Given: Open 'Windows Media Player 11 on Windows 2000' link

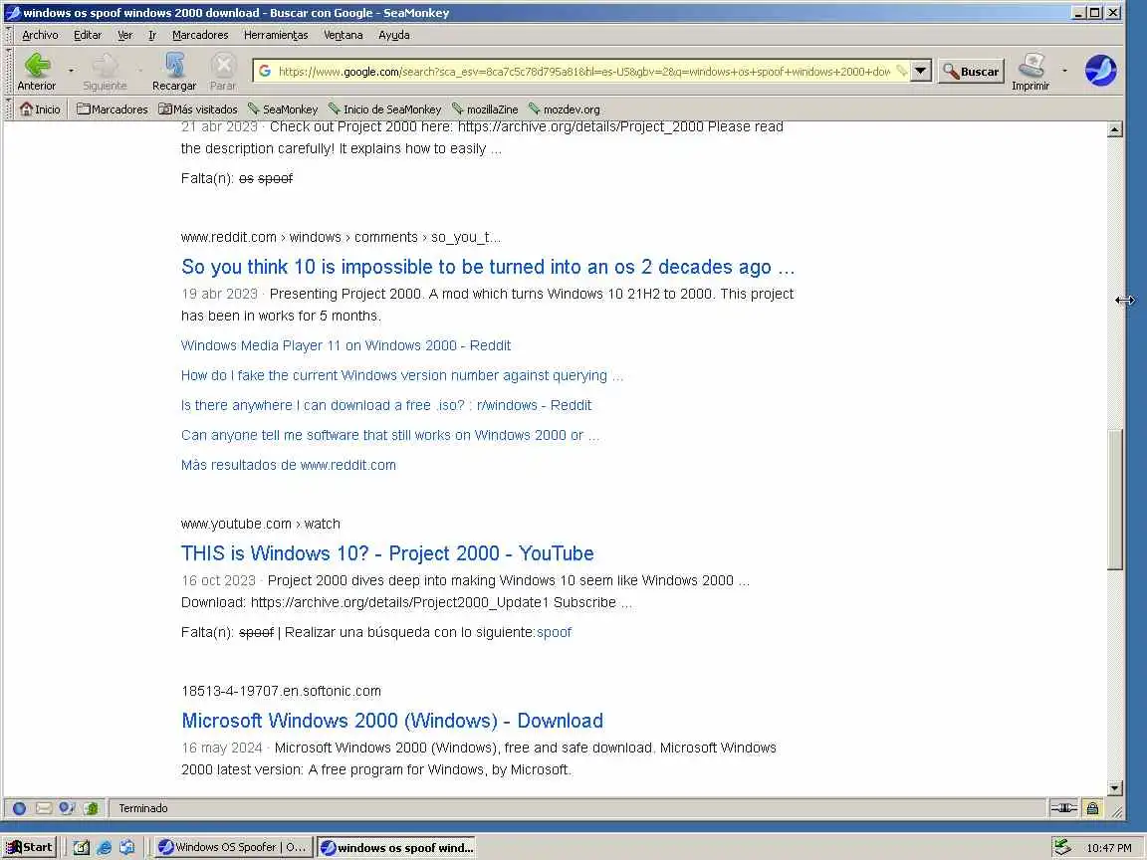Looking at the screenshot, I should [x=346, y=345].
